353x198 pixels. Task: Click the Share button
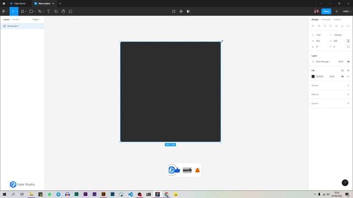click(326, 11)
